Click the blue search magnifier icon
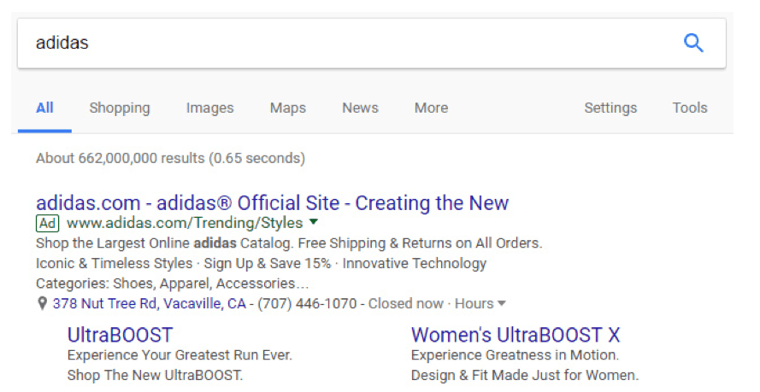Image resolution: width=760 pixels, height=392 pixels. (693, 44)
